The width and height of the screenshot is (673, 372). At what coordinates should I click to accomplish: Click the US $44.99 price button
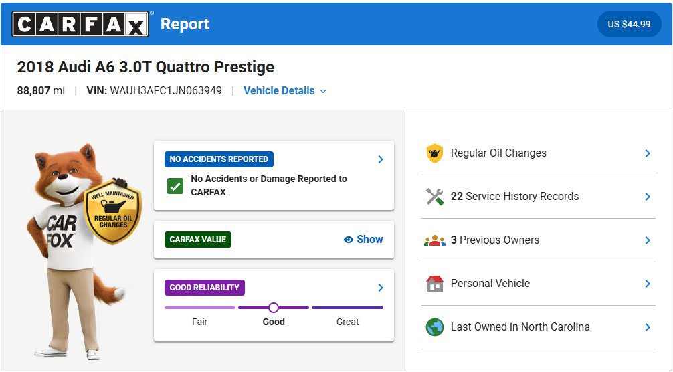pos(629,24)
